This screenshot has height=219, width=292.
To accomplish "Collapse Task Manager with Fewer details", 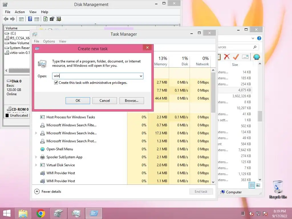I will (x=48, y=191).
